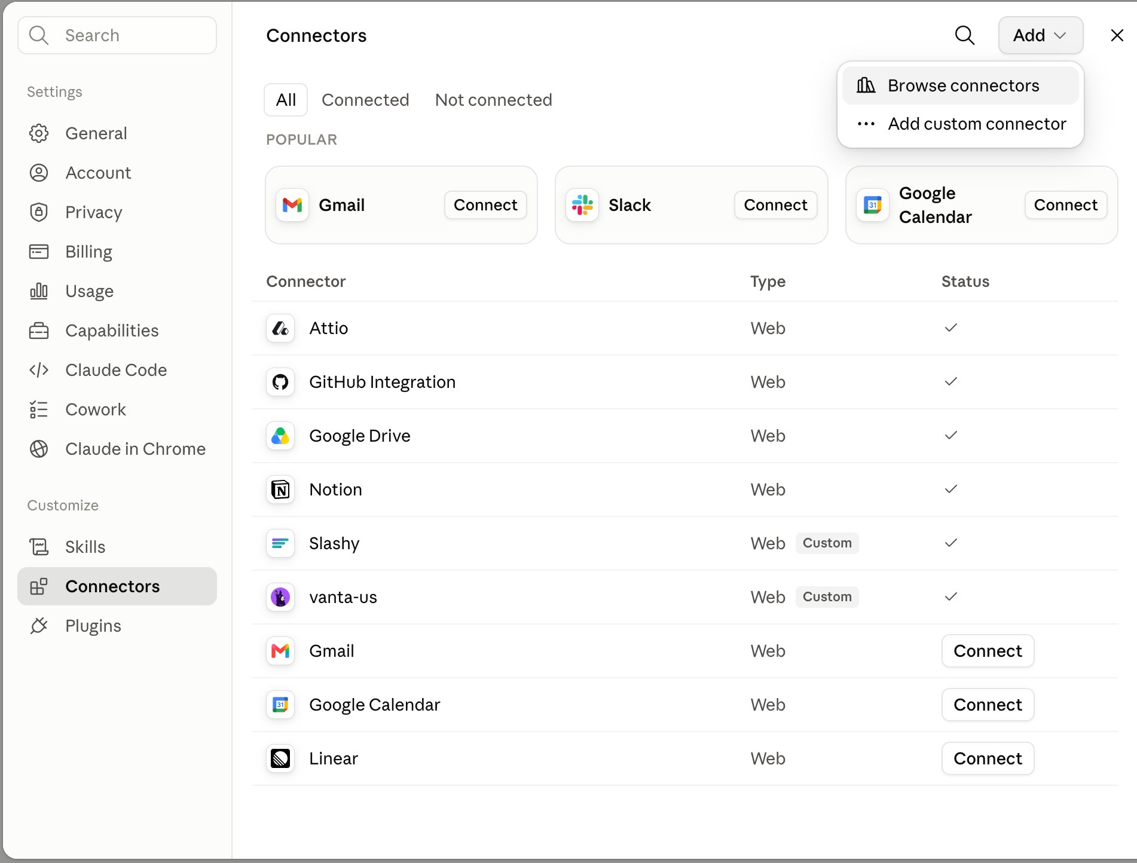Click the Attio logo icon
Viewport: 1137px width, 863px height.
coord(280,328)
